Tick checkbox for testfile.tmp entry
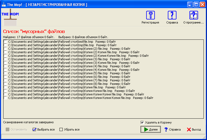Image resolution: width=207 pixels, height=140 pixels. (5, 42)
